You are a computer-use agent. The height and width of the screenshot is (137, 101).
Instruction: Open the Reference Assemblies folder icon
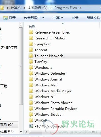(x=31, y=32)
